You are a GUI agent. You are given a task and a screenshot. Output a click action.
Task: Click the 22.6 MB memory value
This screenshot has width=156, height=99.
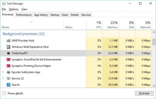[x=113, y=53]
